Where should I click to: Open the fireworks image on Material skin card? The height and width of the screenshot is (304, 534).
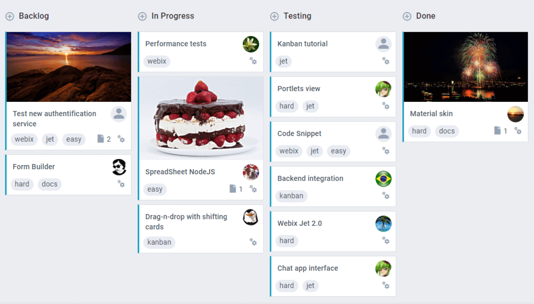click(x=466, y=67)
